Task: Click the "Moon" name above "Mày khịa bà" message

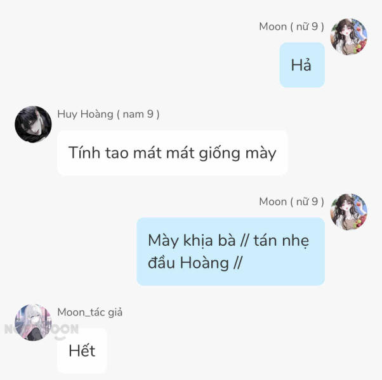Action: click(x=273, y=201)
